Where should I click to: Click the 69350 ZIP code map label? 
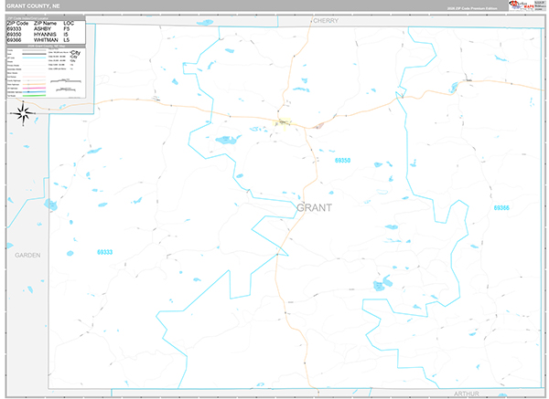tap(342, 161)
